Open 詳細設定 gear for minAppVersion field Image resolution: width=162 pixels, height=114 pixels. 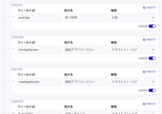(x=149, y=40)
